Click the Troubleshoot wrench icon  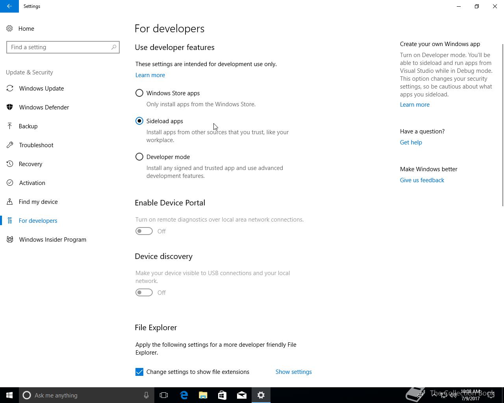pos(10,145)
